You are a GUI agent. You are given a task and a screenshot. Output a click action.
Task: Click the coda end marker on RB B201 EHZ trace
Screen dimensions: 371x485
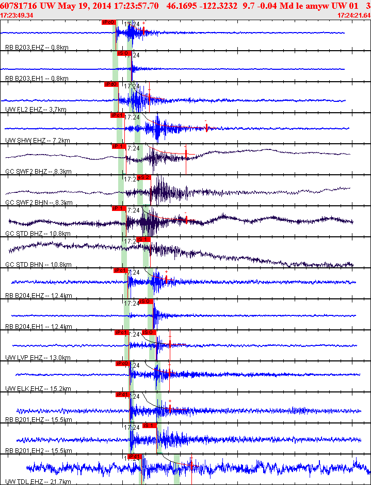click(170, 408)
